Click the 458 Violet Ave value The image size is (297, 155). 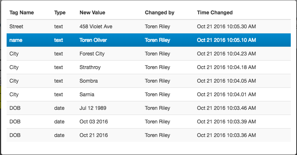click(96, 26)
